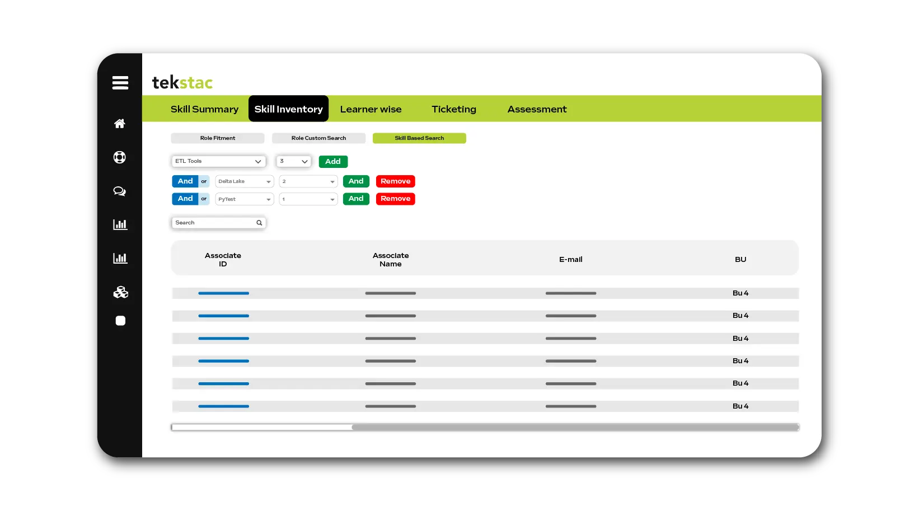Screen dimensions: 919x511
Task: Open the hamburger menu in the sidebar
Action: coord(120,83)
